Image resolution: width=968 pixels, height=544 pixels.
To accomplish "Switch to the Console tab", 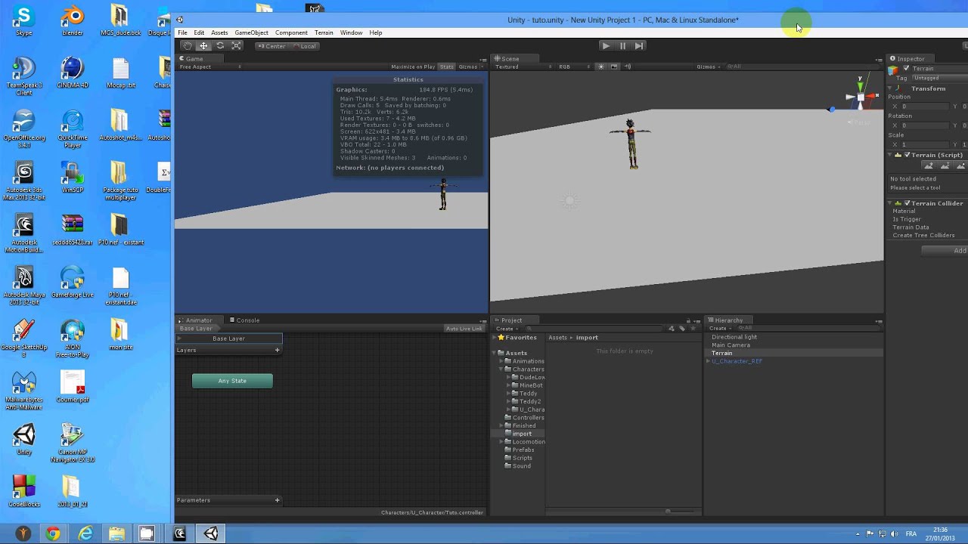I will pos(244,320).
